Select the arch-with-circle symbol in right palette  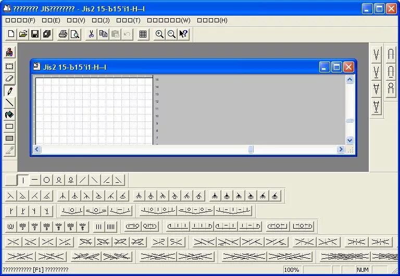(391, 89)
